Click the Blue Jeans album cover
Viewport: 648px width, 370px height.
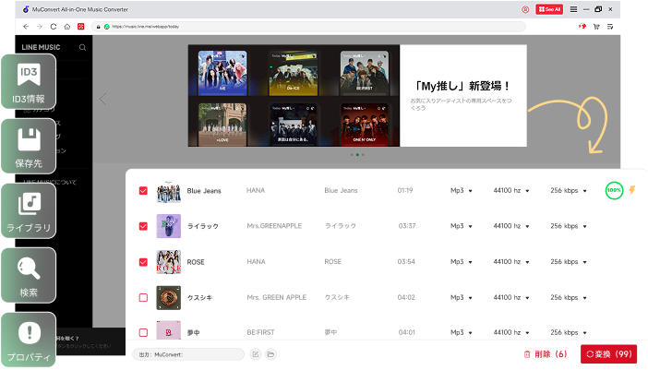169,191
